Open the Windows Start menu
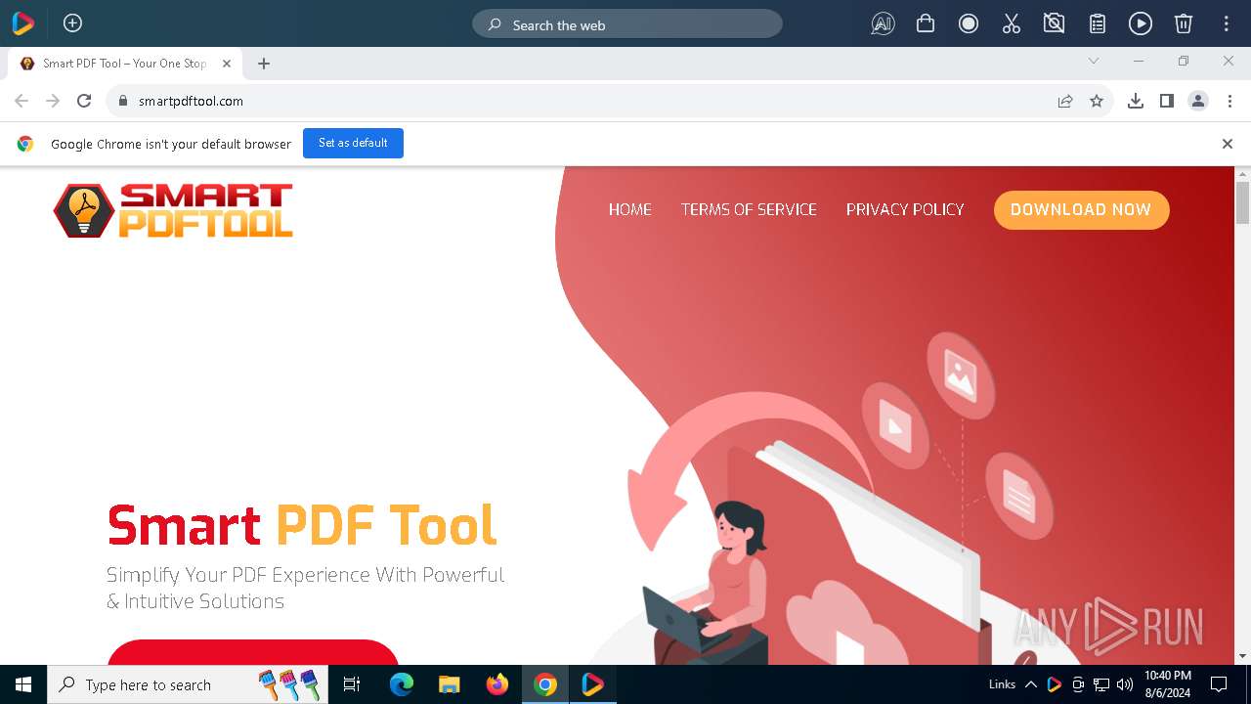The image size is (1251, 704). (x=23, y=684)
